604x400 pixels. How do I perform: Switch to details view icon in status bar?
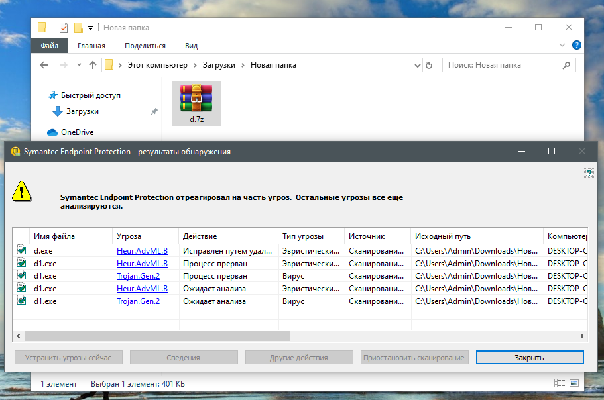(560, 383)
